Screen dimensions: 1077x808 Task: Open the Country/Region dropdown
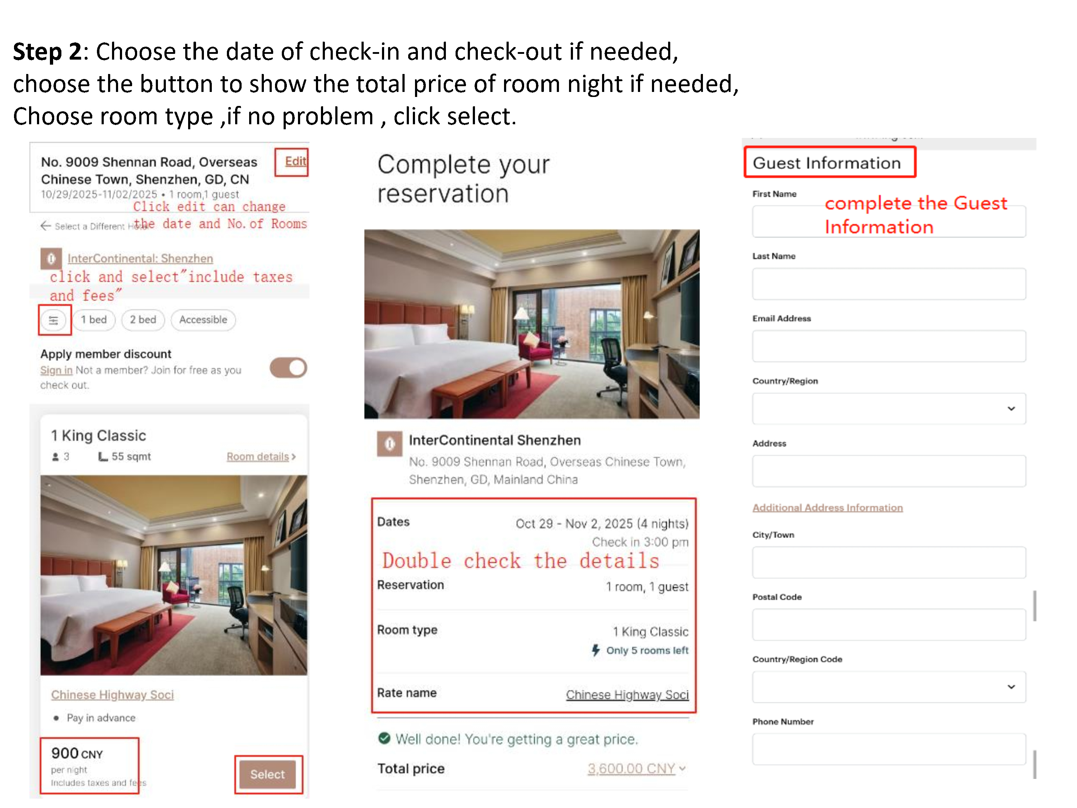pyautogui.click(x=889, y=409)
